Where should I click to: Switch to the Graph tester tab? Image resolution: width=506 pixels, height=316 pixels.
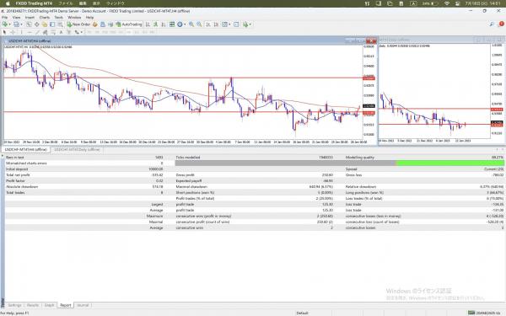[50, 305]
